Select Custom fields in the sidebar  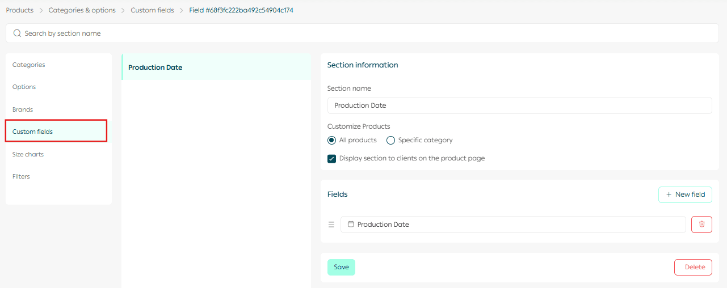point(33,132)
